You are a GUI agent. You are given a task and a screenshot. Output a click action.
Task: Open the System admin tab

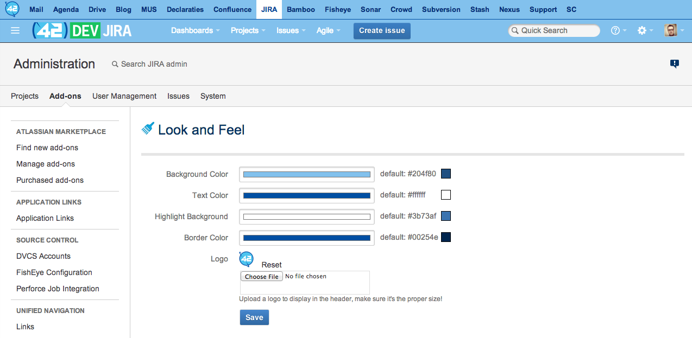click(x=213, y=96)
